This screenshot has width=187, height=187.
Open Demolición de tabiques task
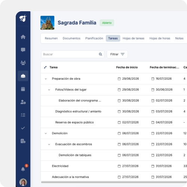(x=75, y=155)
